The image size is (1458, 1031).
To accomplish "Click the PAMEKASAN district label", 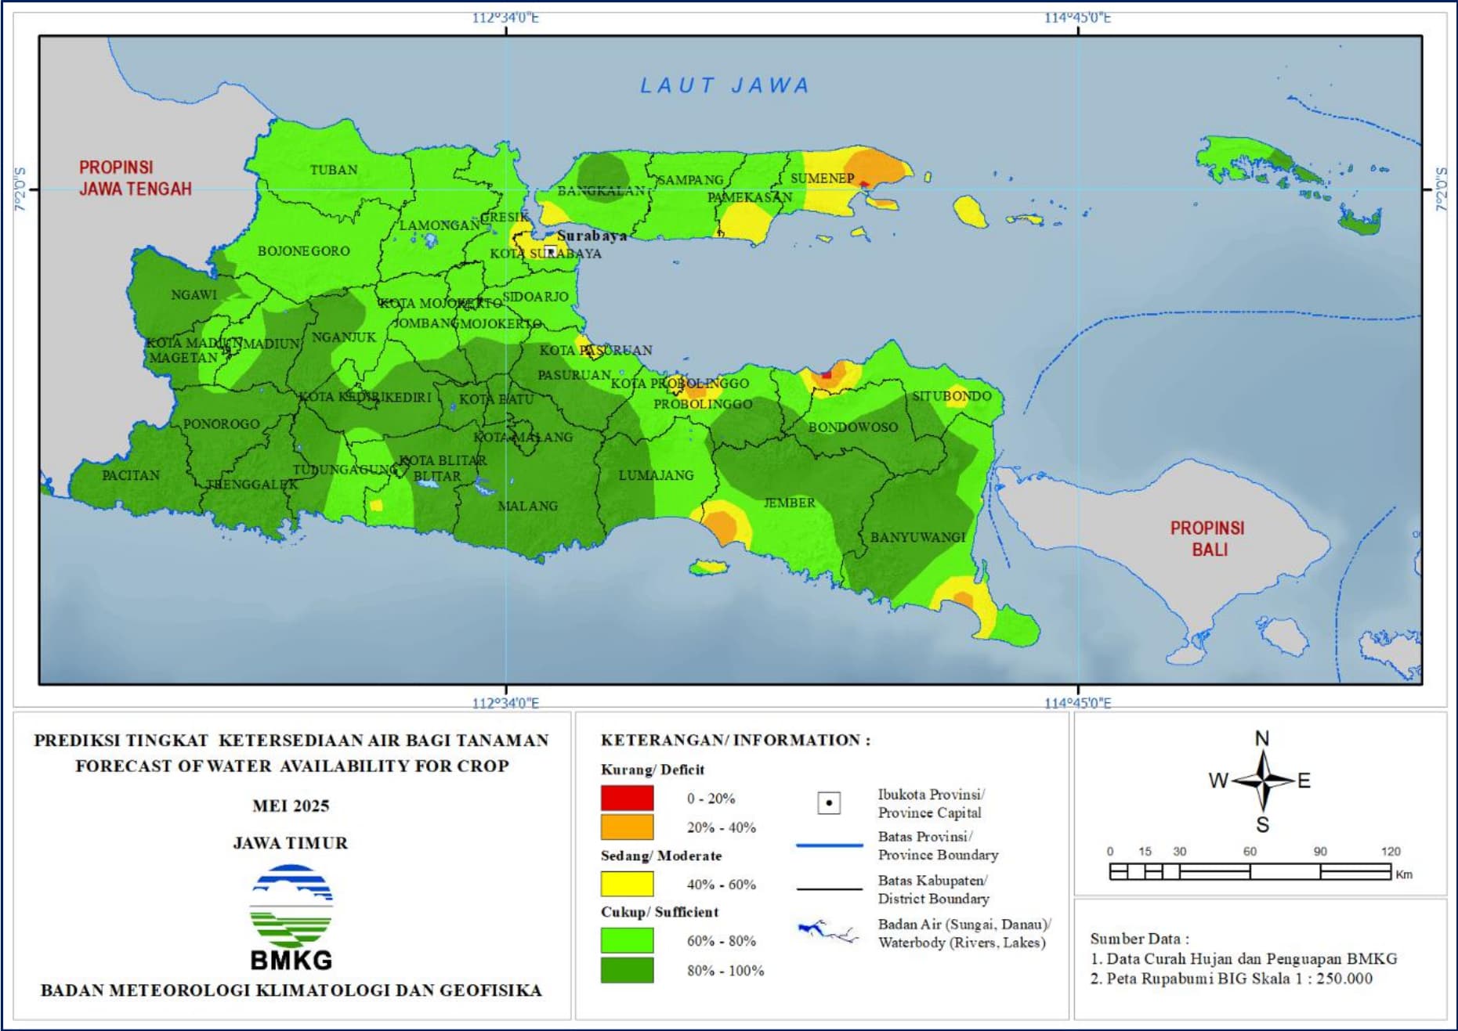I will (750, 197).
